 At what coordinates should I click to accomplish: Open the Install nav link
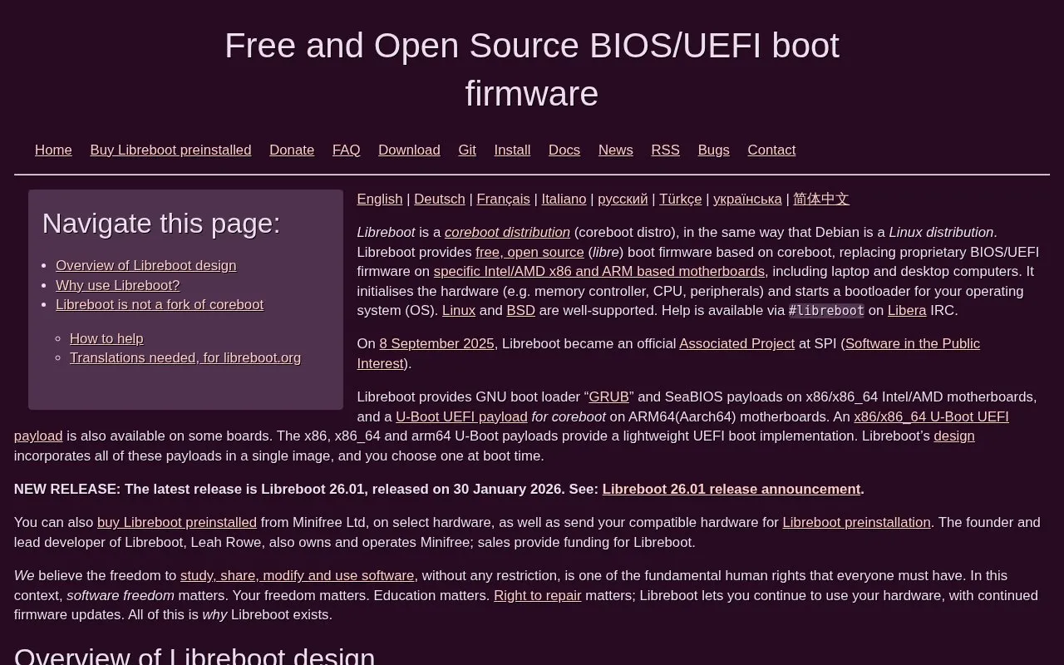point(512,150)
